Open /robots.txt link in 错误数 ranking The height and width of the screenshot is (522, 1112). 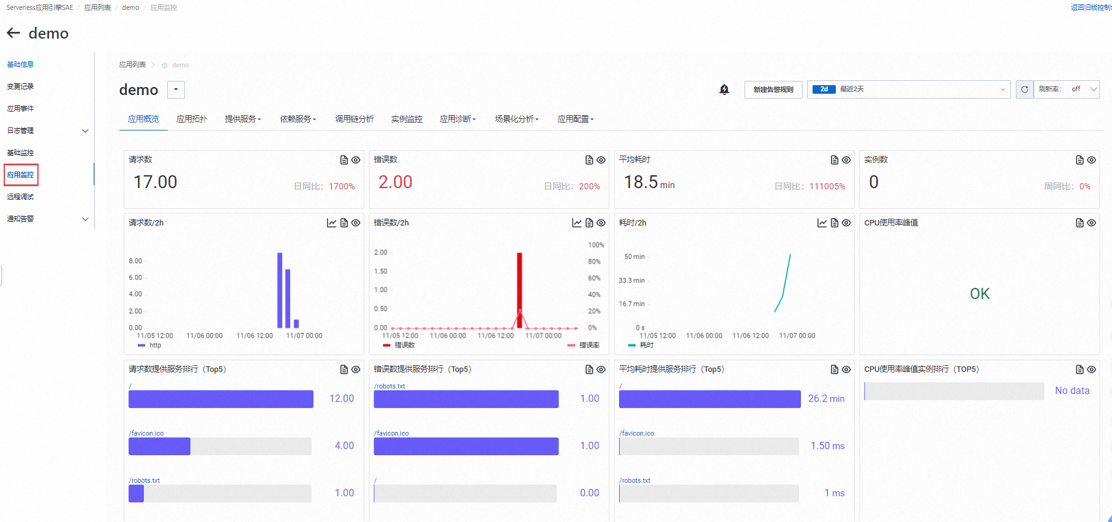pyautogui.click(x=389, y=386)
